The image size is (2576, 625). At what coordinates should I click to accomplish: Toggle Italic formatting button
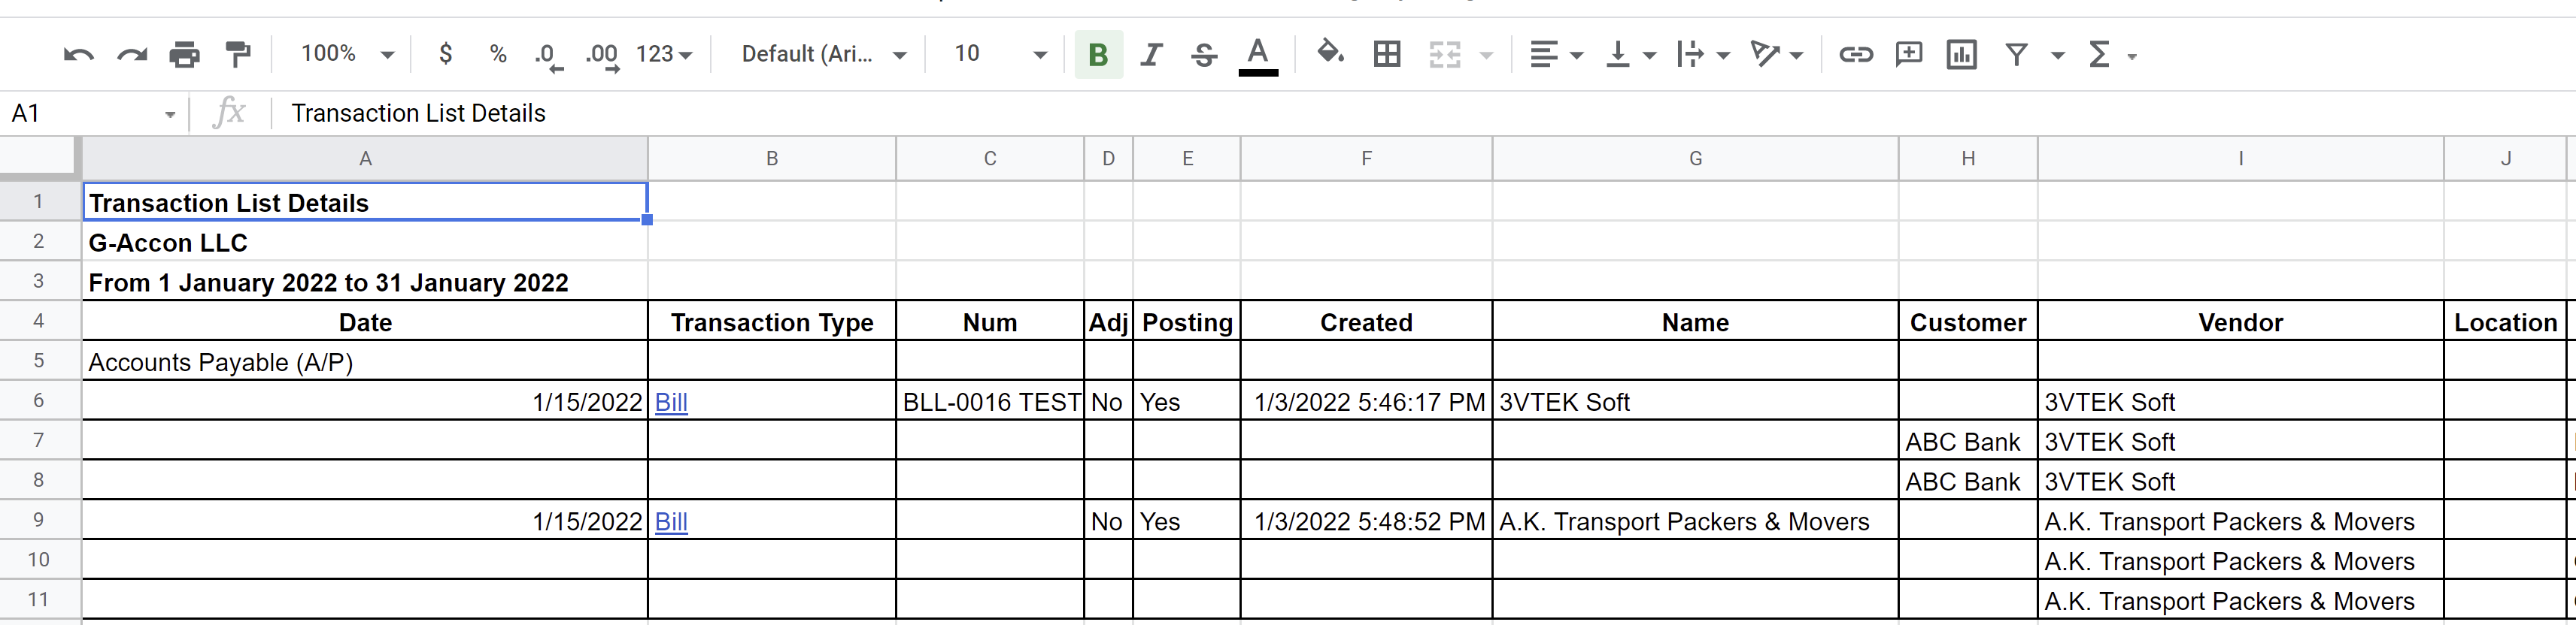pos(1151,54)
